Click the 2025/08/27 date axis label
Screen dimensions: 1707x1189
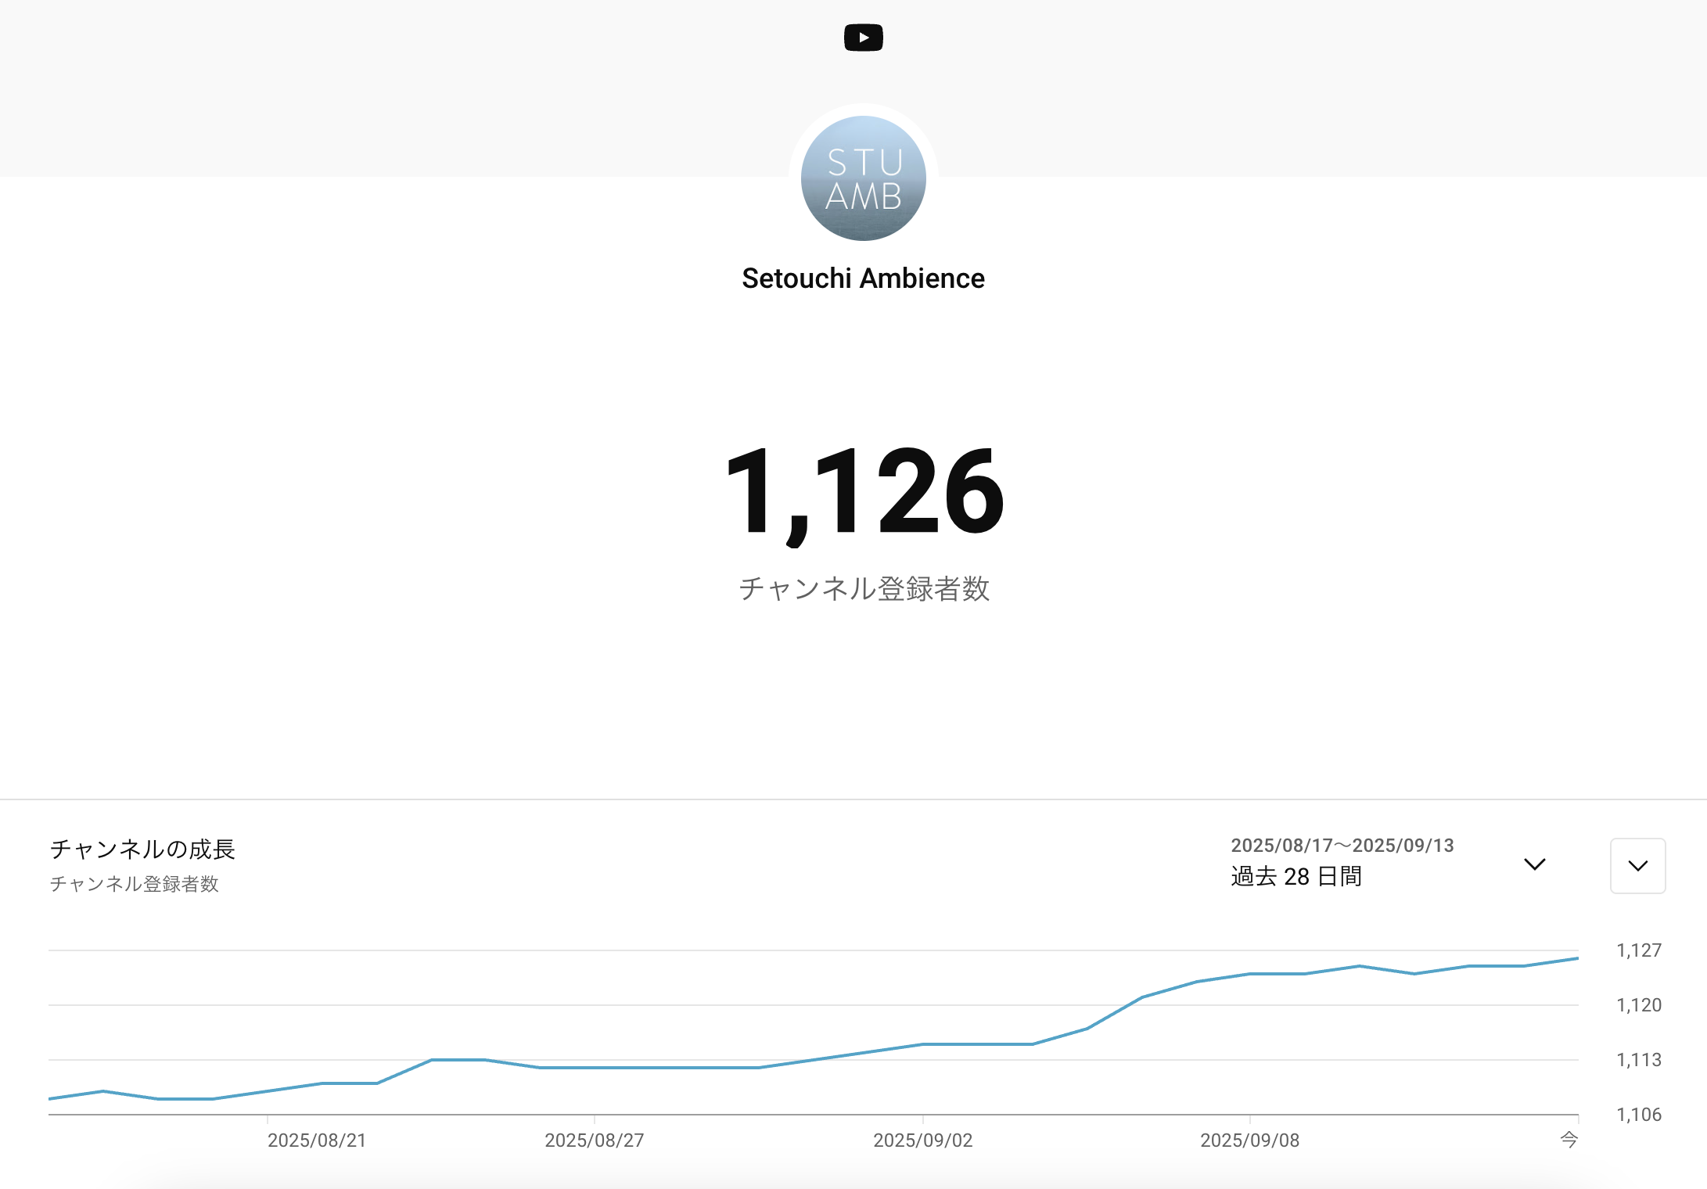point(595,1141)
